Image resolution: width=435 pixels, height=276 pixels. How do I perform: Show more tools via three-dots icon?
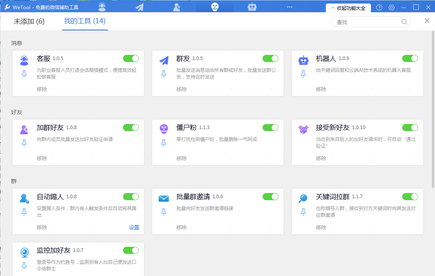pyautogui.click(x=289, y=7)
